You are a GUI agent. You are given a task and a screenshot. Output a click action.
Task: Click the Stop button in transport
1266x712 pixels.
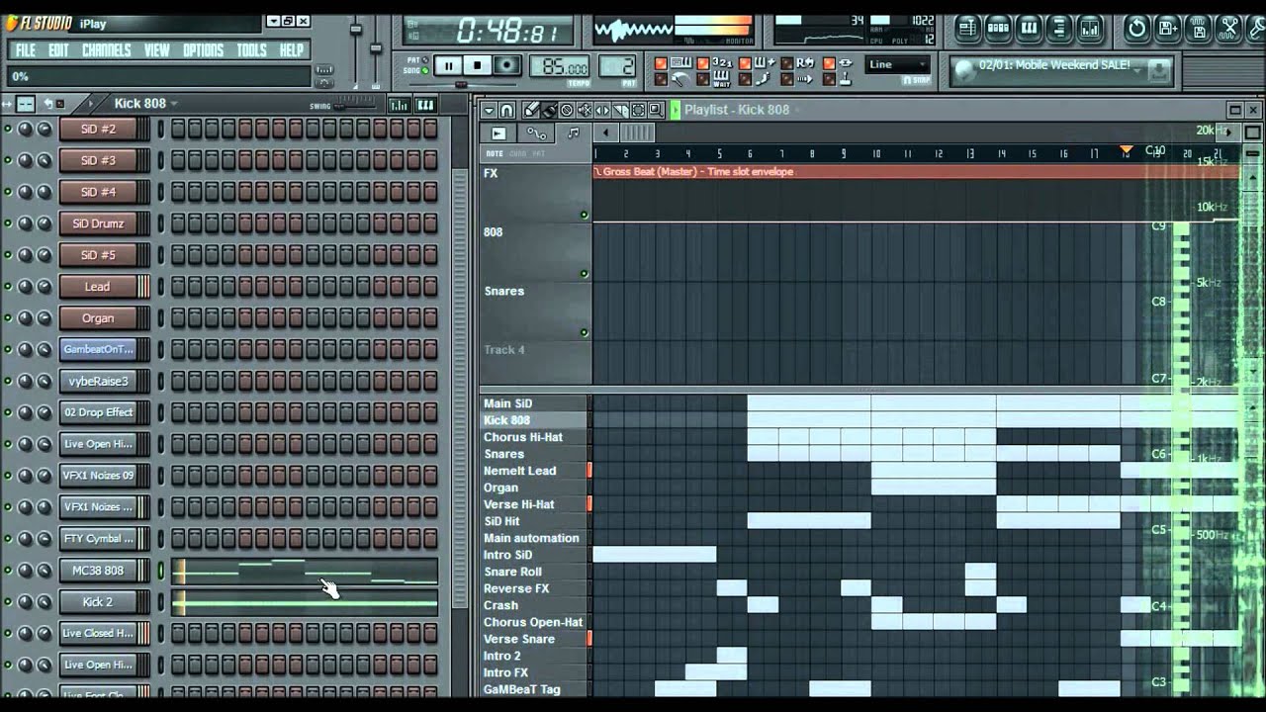[477, 65]
